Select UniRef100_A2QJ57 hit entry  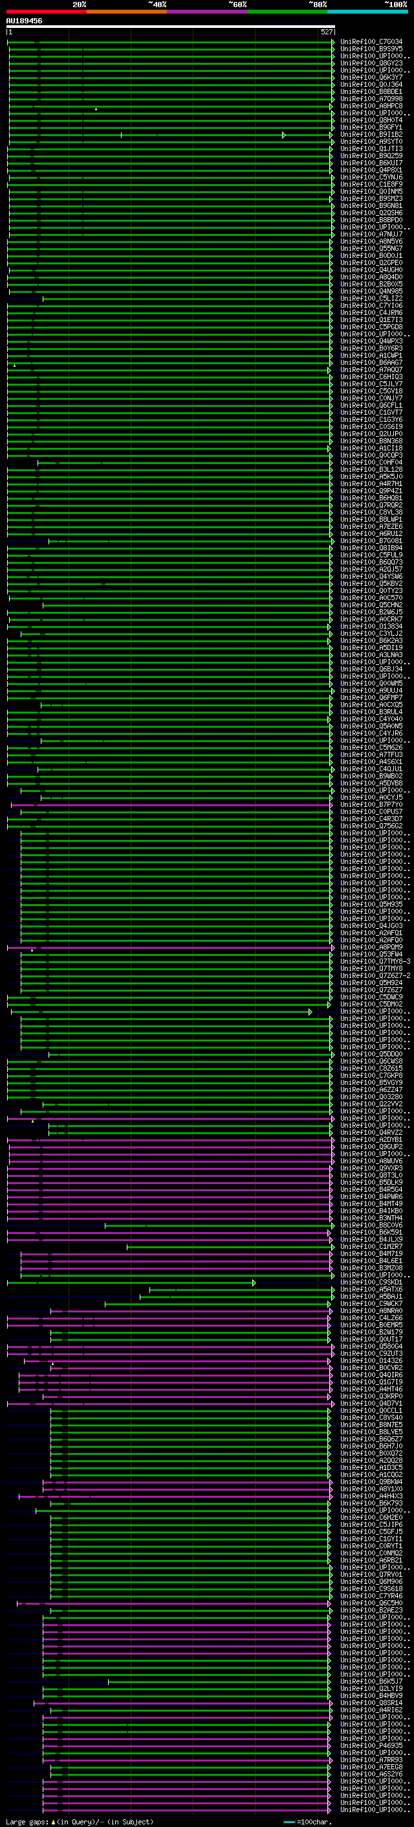(x=371, y=570)
